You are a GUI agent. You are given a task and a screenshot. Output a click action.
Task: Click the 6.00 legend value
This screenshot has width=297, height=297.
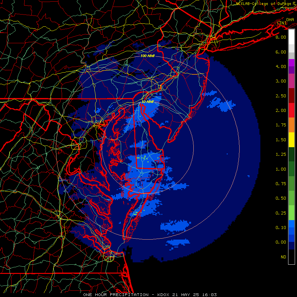click(281, 52)
